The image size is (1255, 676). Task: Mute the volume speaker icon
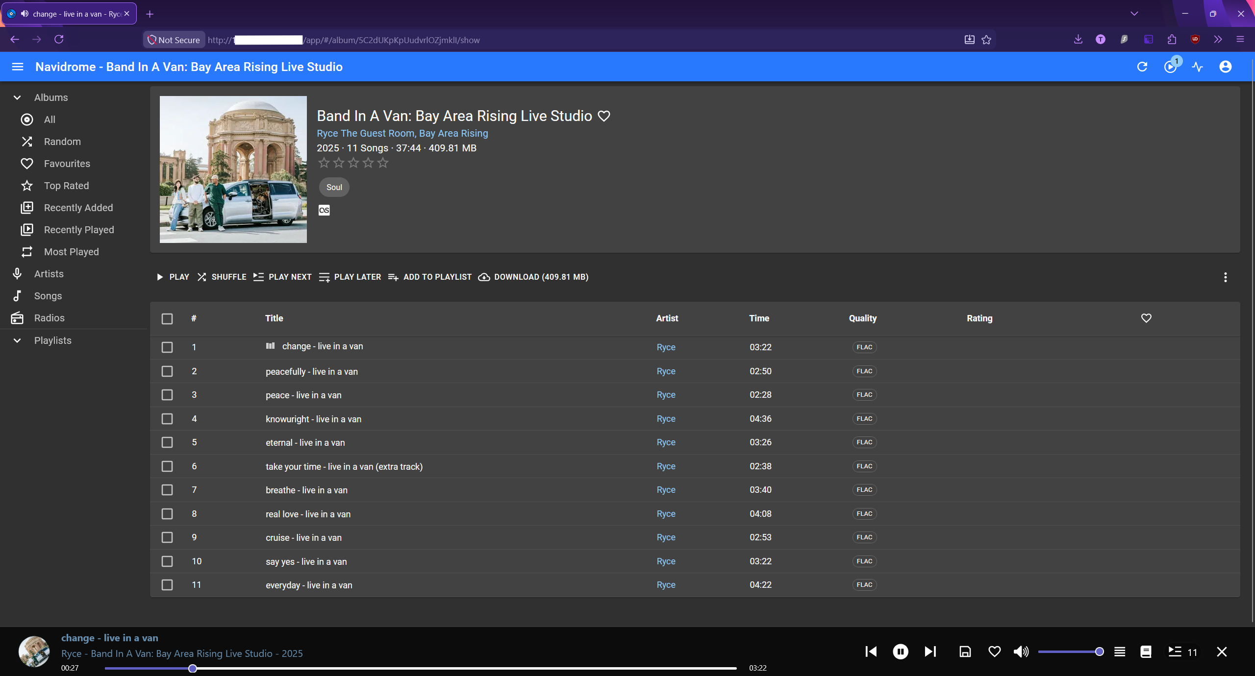[1021, 652]
